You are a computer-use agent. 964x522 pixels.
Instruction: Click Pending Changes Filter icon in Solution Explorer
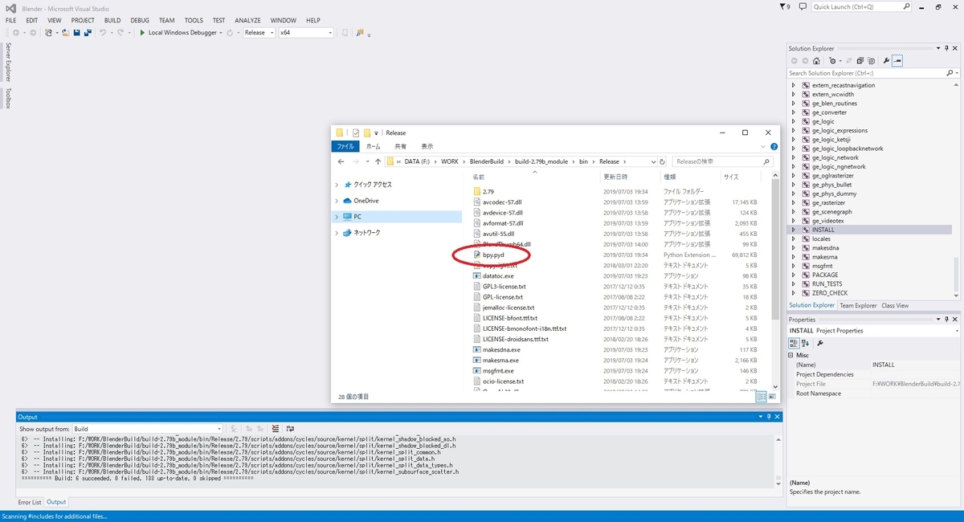pyautogui.click(x=834, y=61)
